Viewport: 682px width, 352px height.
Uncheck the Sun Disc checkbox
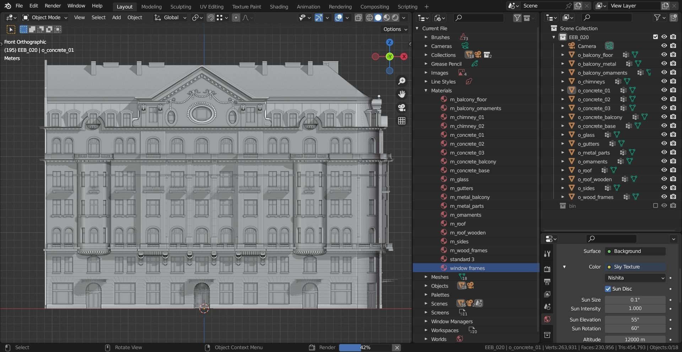click(608, 289)
